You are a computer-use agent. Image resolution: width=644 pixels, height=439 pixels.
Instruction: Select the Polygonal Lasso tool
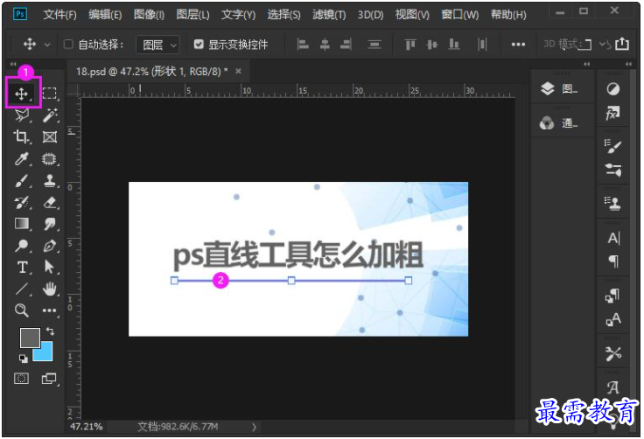pos(22,115)
